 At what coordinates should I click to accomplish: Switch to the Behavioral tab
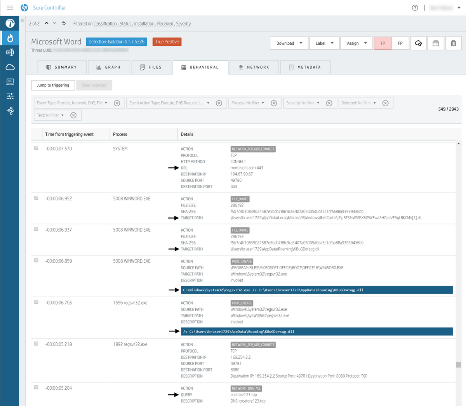click(200, 67)
